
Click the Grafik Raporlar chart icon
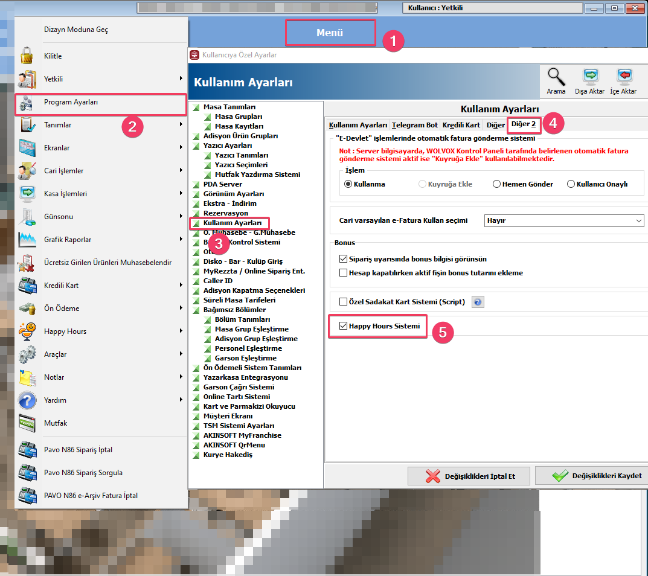(x=27, y=240)
